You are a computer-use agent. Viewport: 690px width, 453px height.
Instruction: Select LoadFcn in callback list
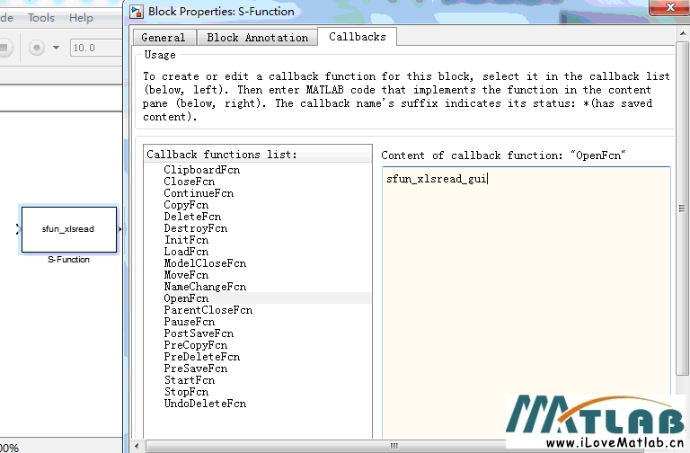click(186, 252)
